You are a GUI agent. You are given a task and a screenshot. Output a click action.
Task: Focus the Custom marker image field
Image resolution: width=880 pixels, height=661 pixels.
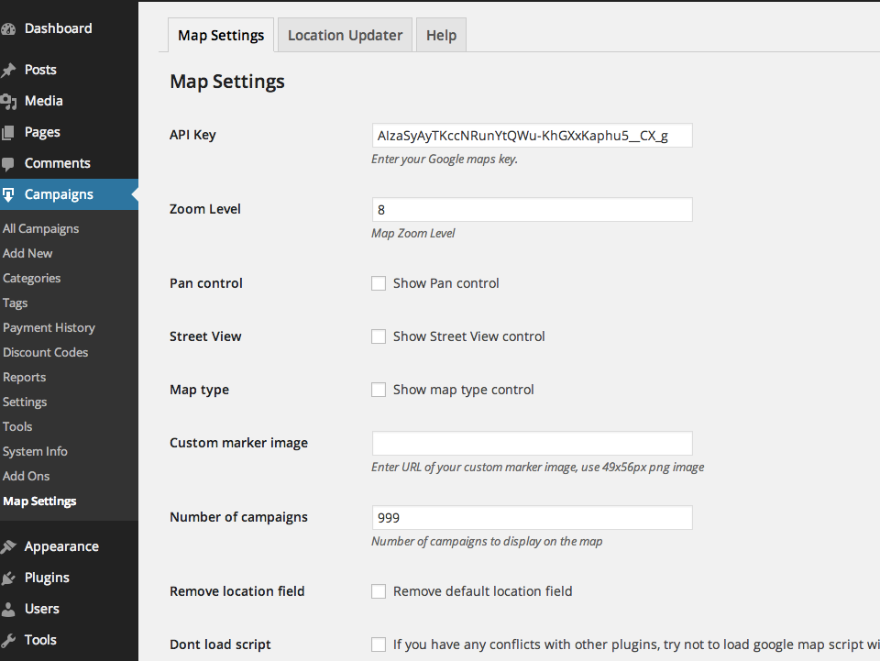(532, 444)
